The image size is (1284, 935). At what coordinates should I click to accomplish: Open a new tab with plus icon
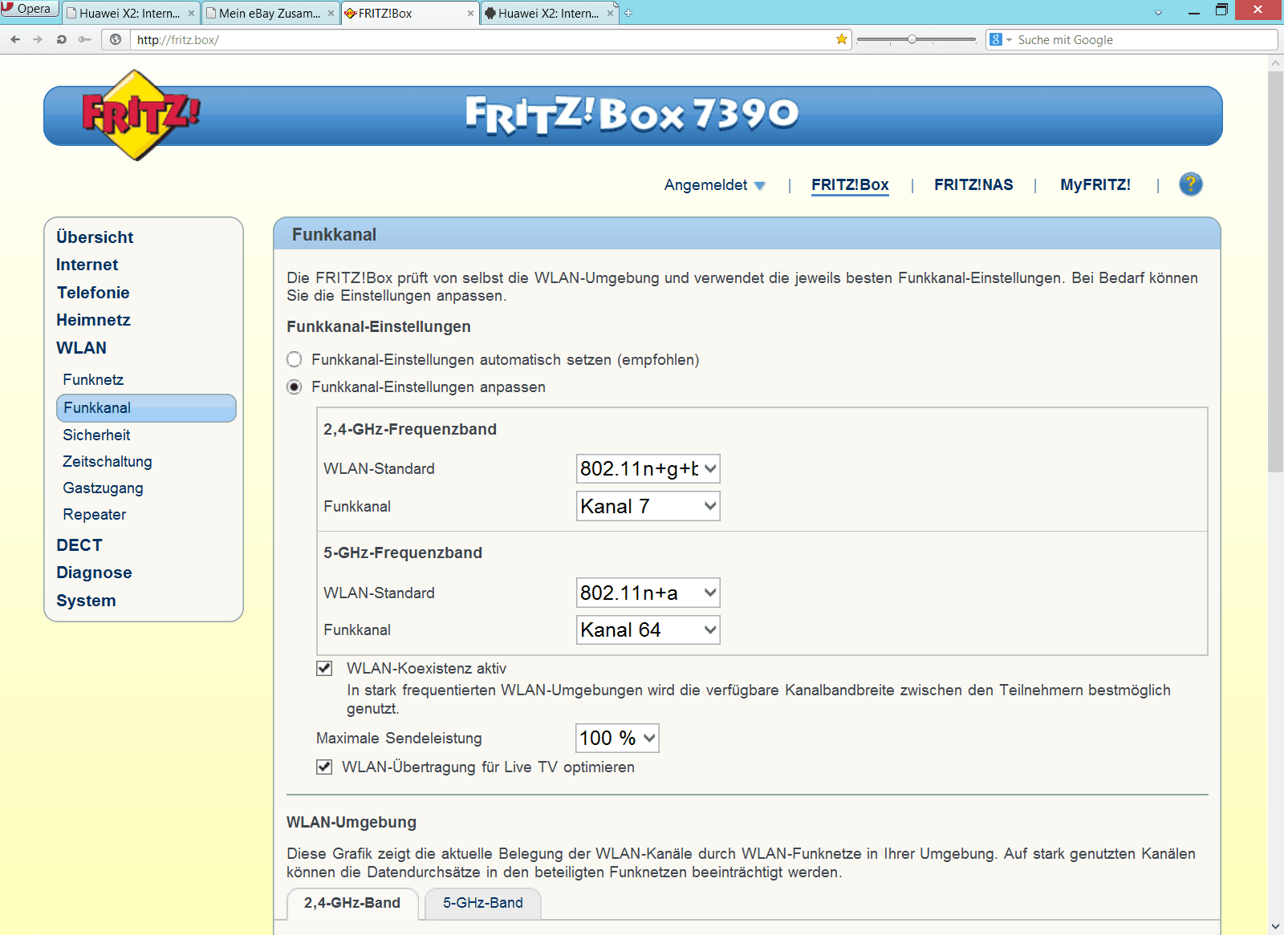[628, 13]
